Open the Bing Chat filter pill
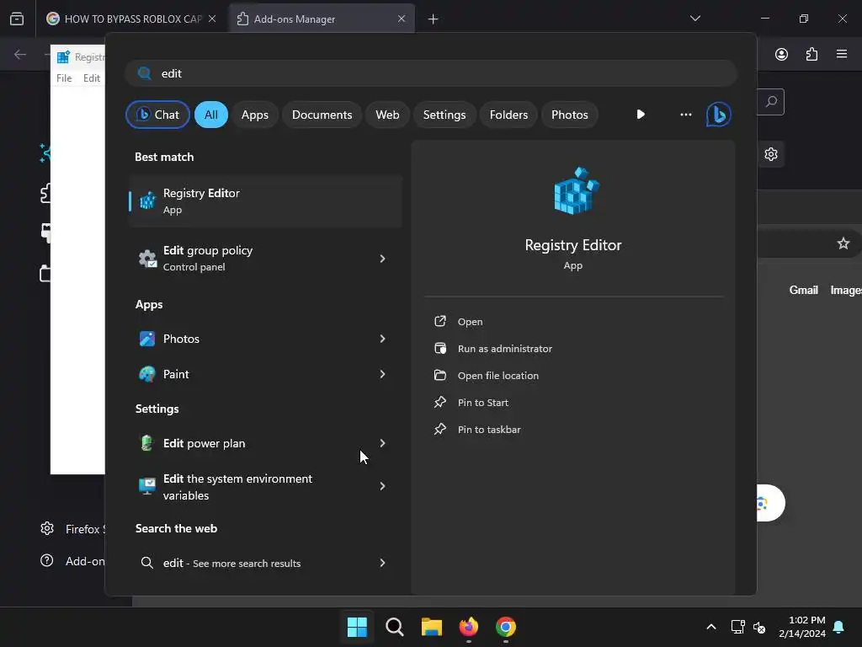The width and height of the screenshot is (862, 647). click(157, 115)
